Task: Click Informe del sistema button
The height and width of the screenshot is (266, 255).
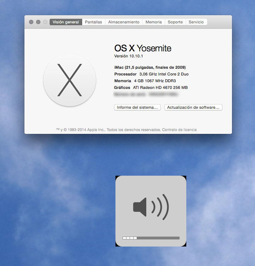Action: [x=137, y=107]
